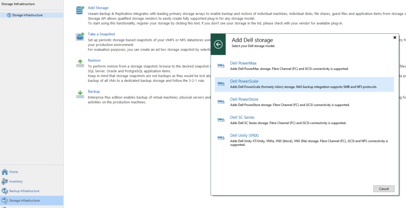Choose Dell SC Series storage option
406x208 pixels.
pyautogui.click(x=242, y=117)
